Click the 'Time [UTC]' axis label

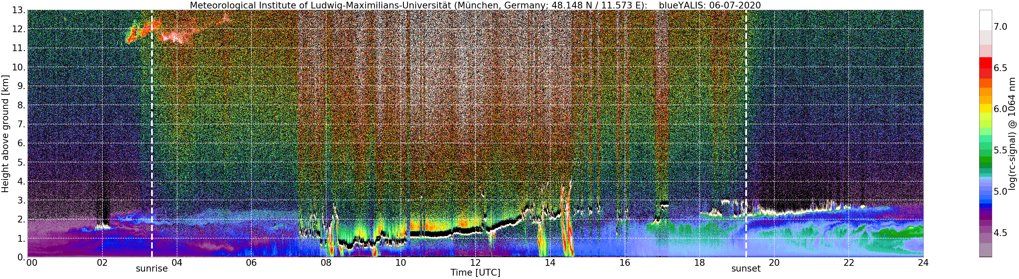tap(475, 273)
